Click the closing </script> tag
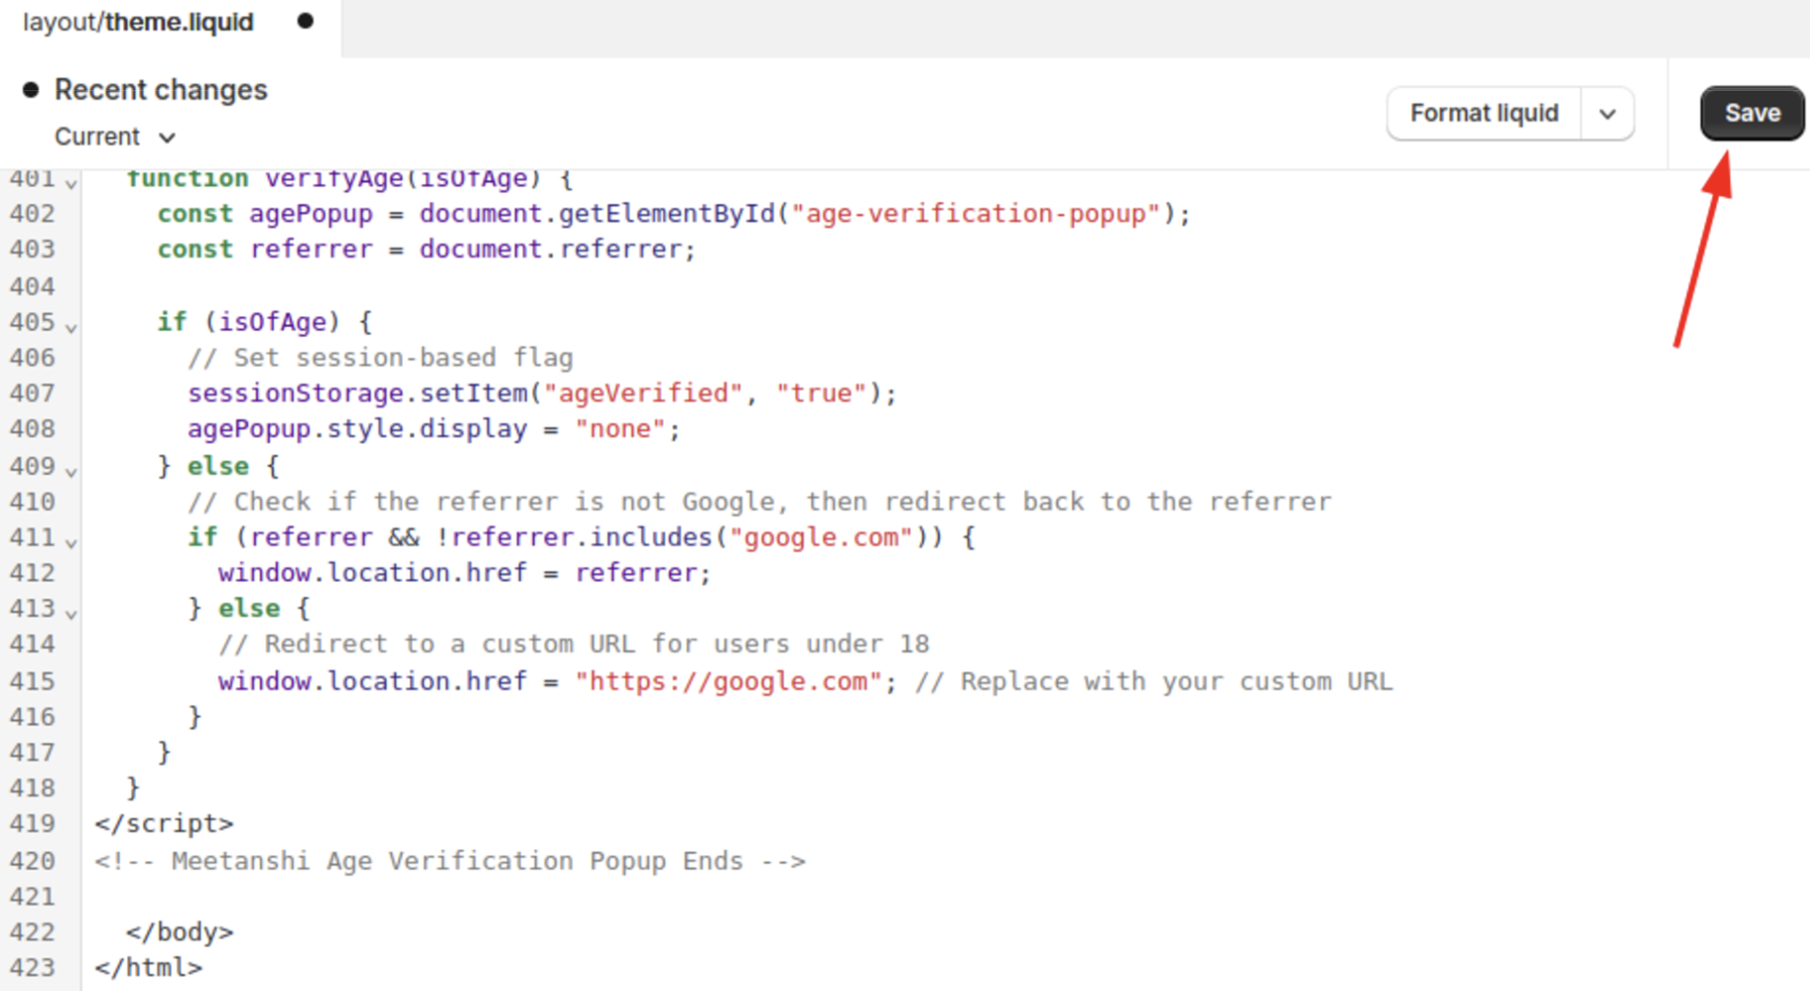1810x991 pixels. [163, 824]
